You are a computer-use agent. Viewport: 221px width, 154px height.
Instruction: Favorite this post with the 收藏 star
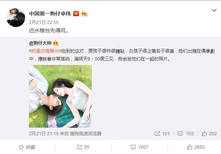(27, 147)
